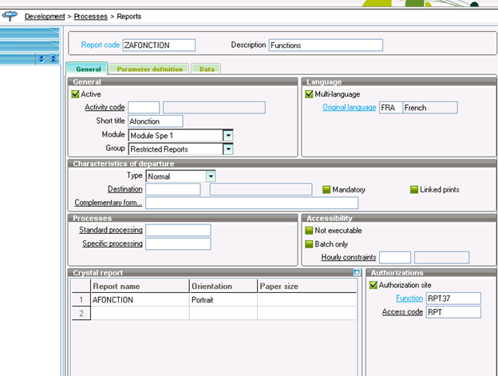This screenshot has height=376, width=498.
Task: Click the Development breadcrumb link
Action: 44,16
